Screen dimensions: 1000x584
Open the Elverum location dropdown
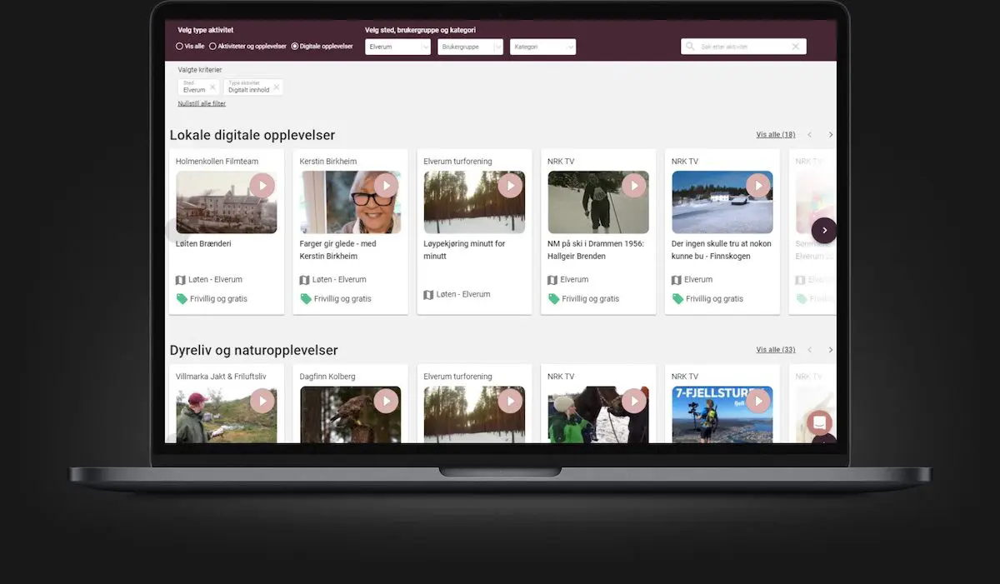[x=397, y=47]
